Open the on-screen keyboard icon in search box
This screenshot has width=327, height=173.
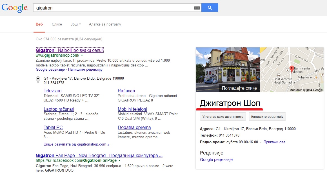[197, 8]
